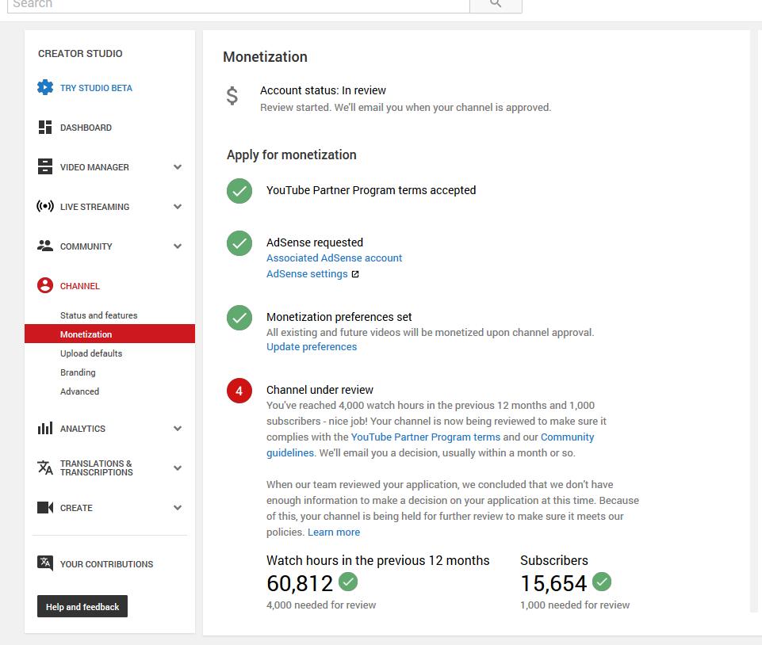This screenshot has height=645, width=762.
Task: Open Advanced channel settings
Action: click(x=80, y=391)
